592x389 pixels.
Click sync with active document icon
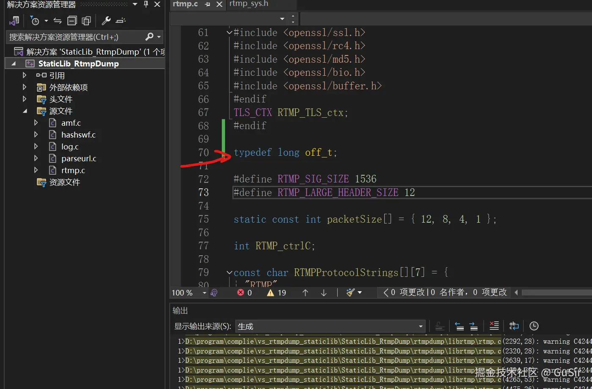pos(58,21)
